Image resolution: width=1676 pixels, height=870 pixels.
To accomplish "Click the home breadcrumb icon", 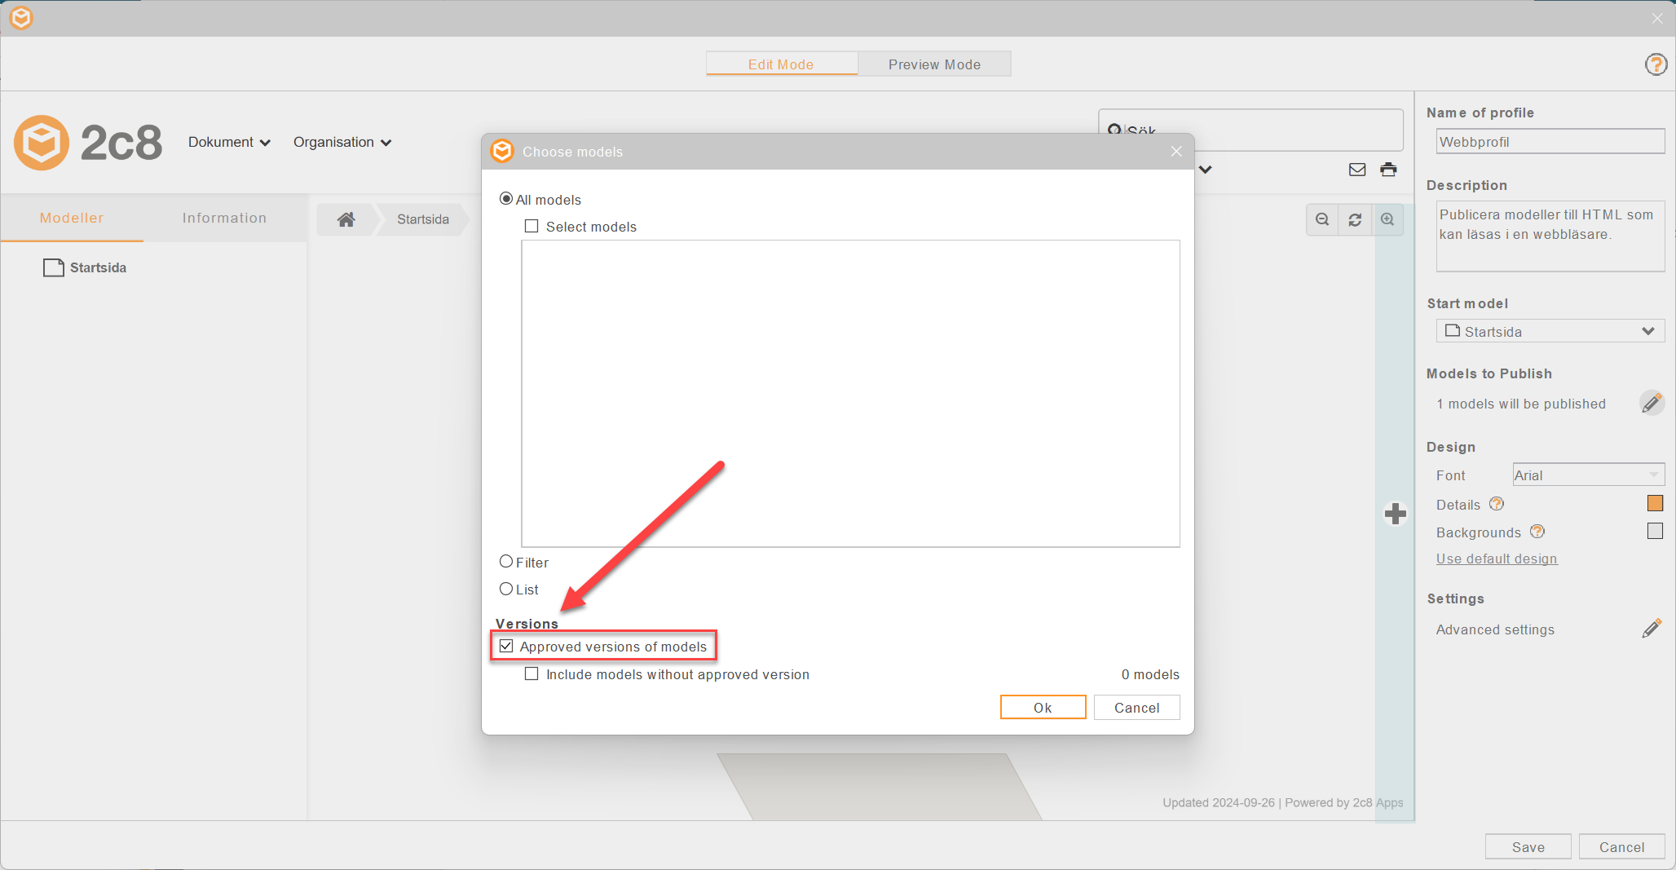I will [346, 219].
